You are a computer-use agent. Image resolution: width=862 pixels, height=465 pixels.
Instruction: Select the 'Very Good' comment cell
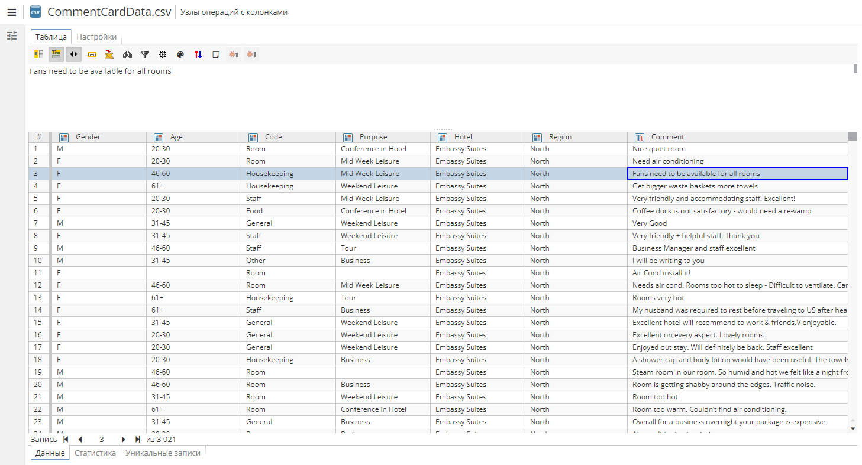click(x=738, y=223)
